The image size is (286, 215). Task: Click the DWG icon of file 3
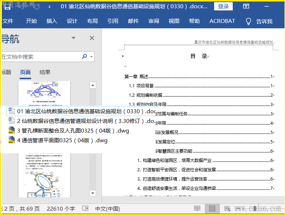click(12, 130)
